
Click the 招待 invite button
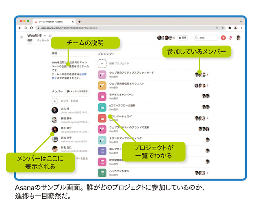click(x=182, y=38)
